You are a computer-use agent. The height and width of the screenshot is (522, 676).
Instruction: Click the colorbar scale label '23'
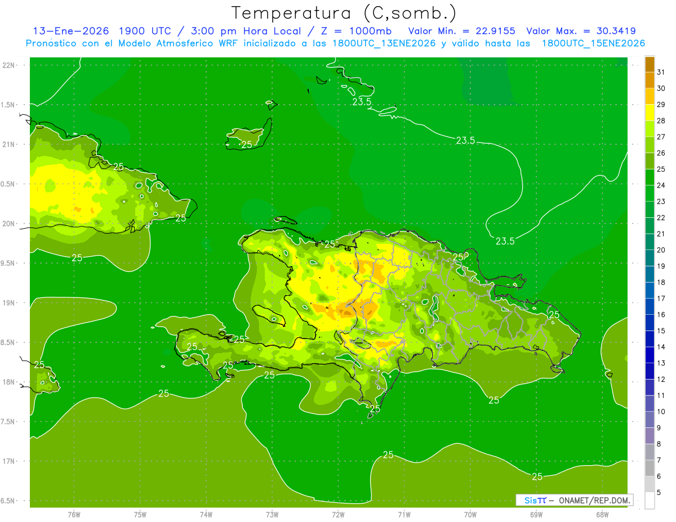click(661, 202)
